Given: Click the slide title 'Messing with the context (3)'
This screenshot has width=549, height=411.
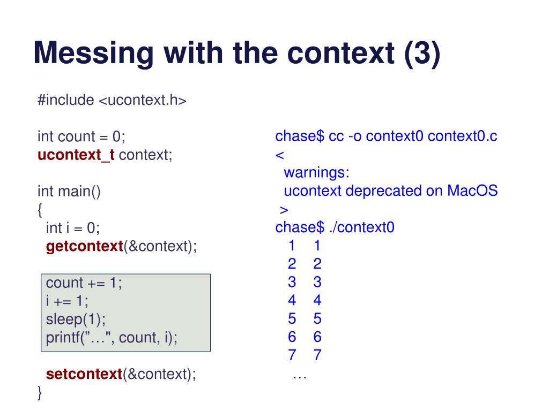Looking at the screenshot, I should 236,54.
